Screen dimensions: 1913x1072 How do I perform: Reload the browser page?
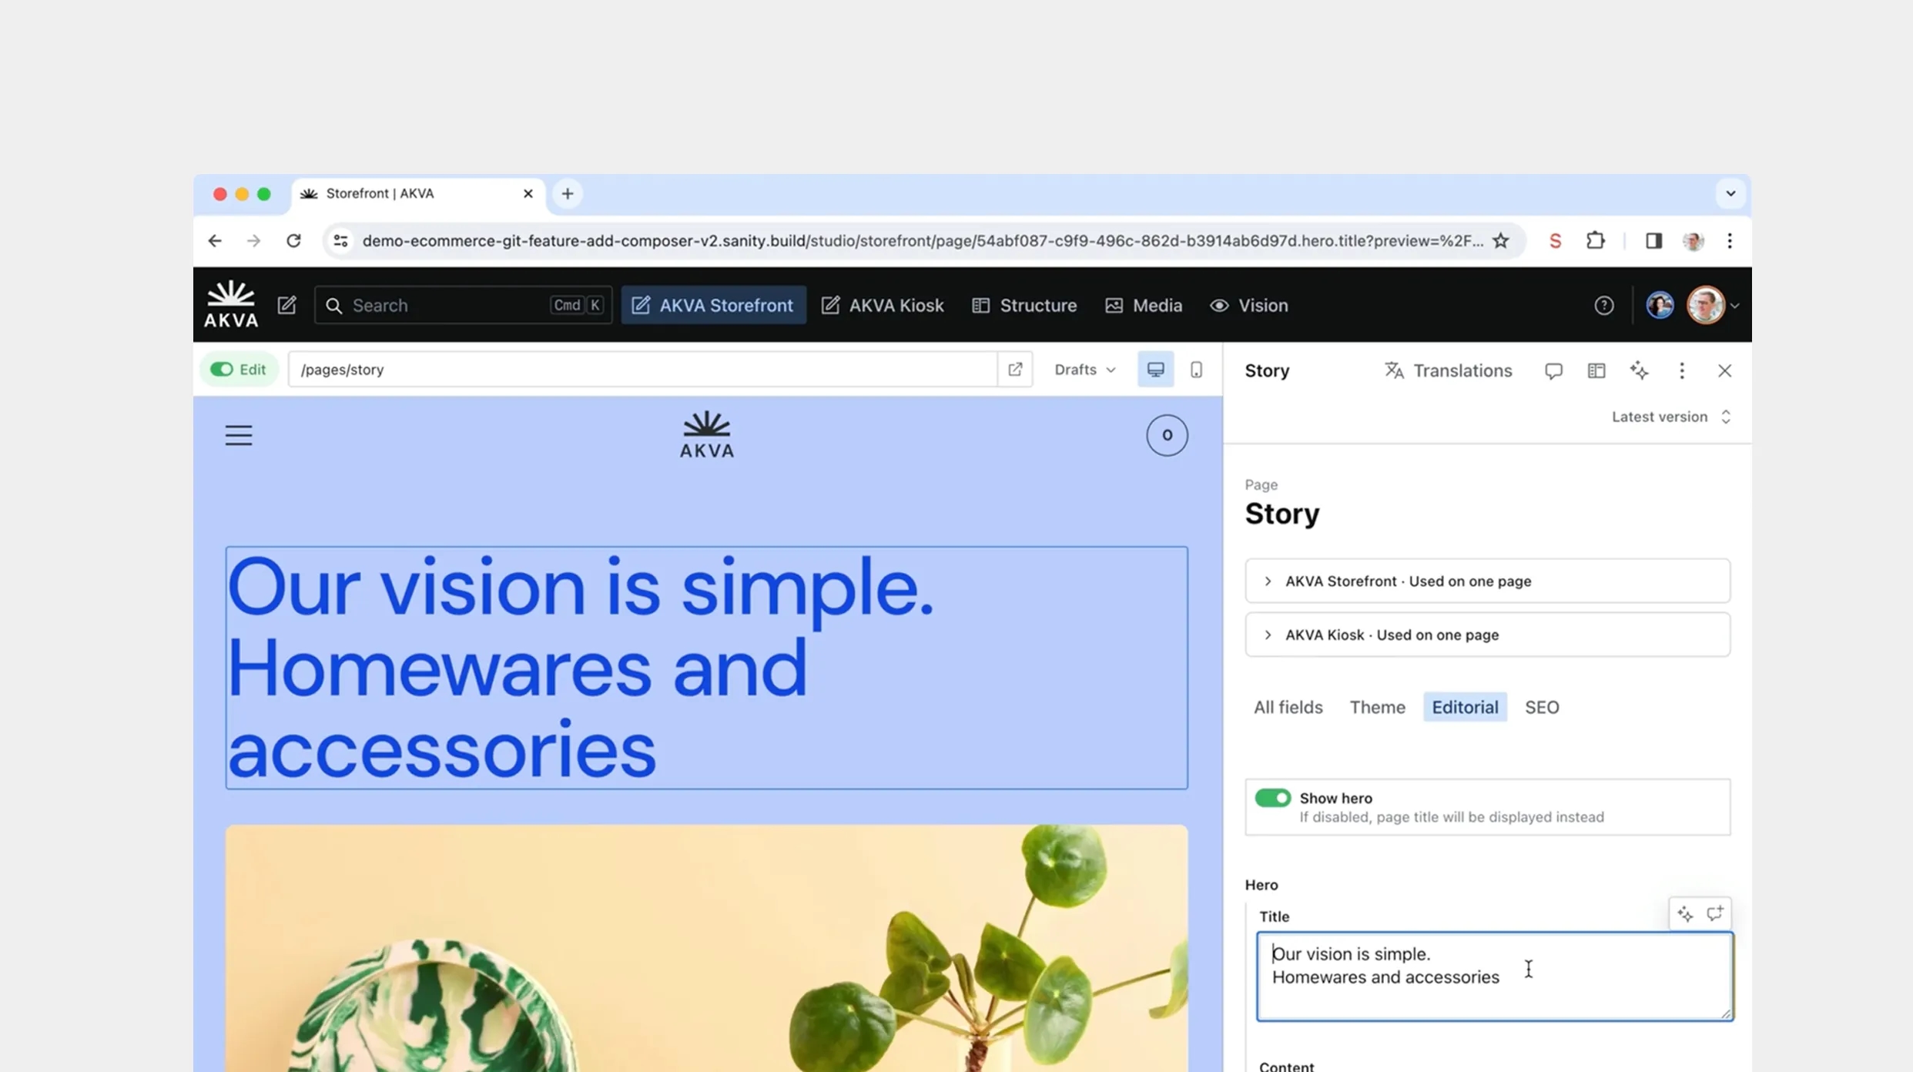(x=293, y=241)
